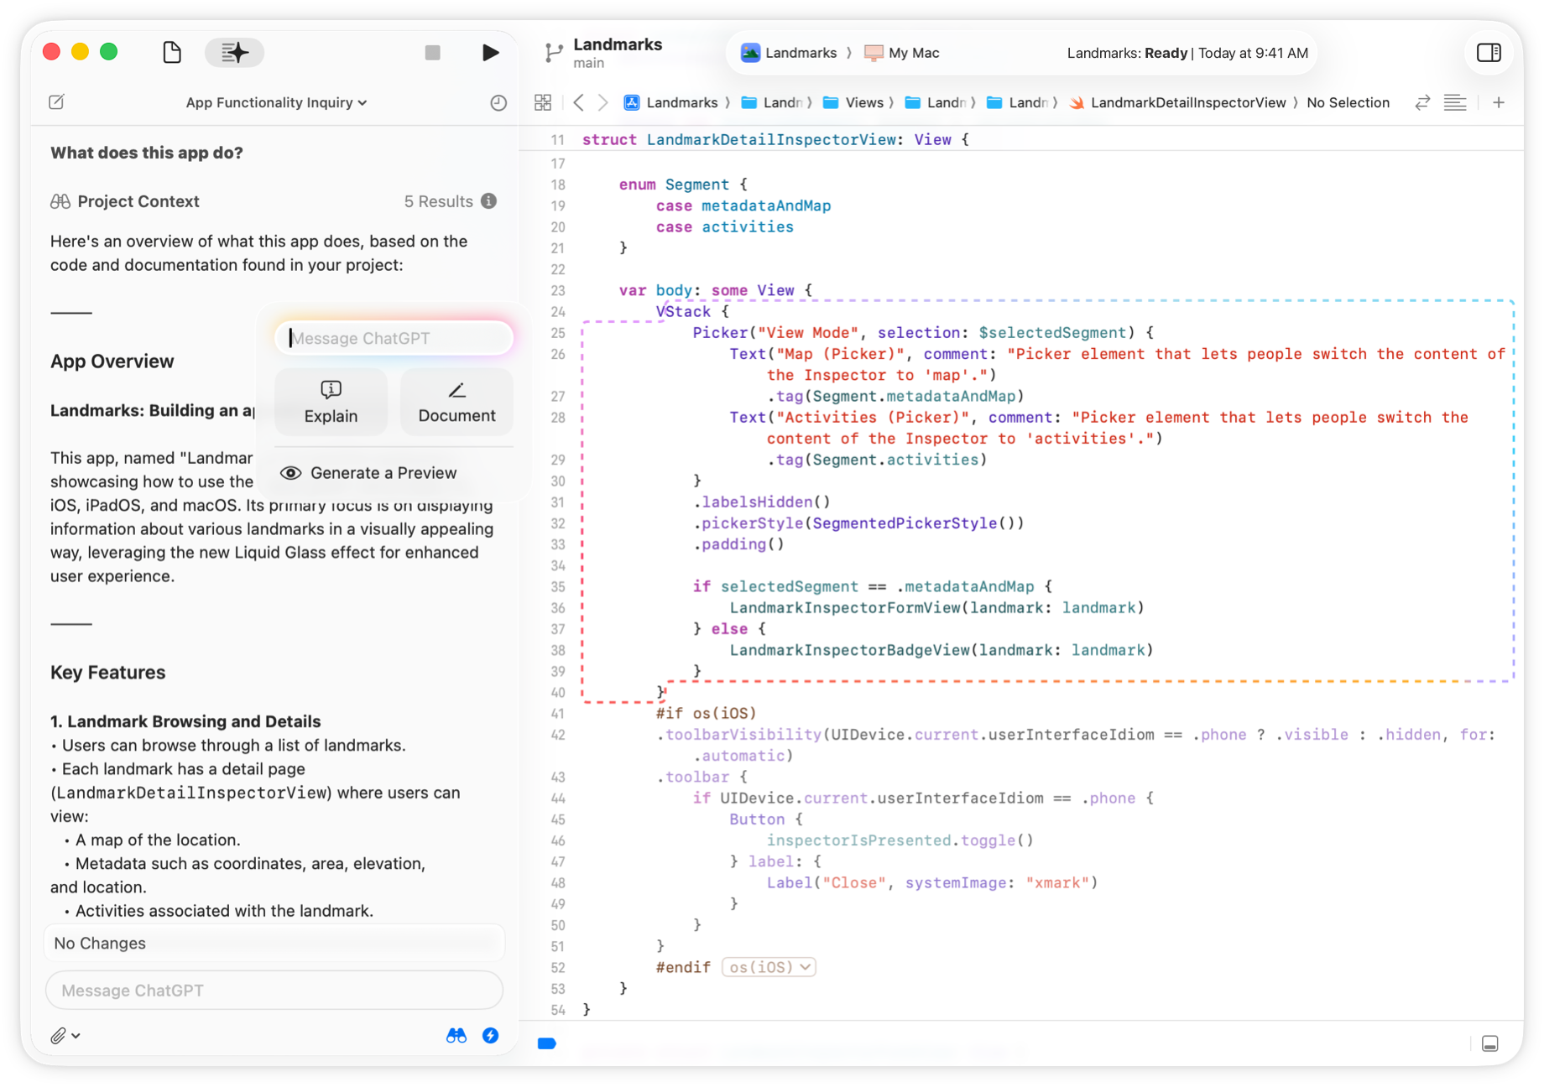Click the coding assistant sparkle icon
1544x1087 pixels.
pos(234,52)
